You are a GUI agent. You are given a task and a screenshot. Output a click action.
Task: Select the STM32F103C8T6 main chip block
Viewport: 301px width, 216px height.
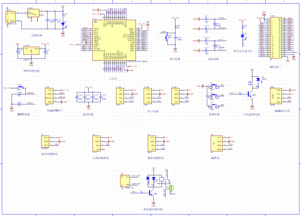click(x=114, y=40)
